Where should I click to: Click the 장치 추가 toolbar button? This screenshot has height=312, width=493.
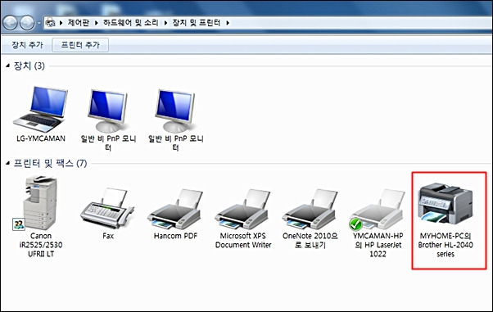(27, 45)
